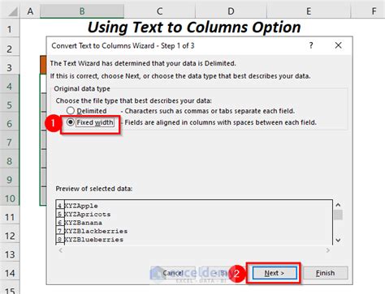The image size is (385, 294).
Task: Select column B header
Action: [82, 11]
